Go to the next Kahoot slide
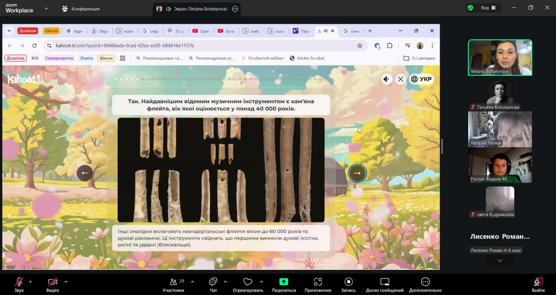The image size is (556, 295). (x=357, y=173)
